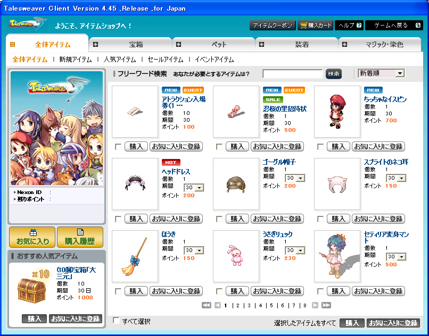Image resolution: width=429 pixels, height=336 pixels.
Task: Switch to the ペット tab
Action: click(x=214, y=45)
